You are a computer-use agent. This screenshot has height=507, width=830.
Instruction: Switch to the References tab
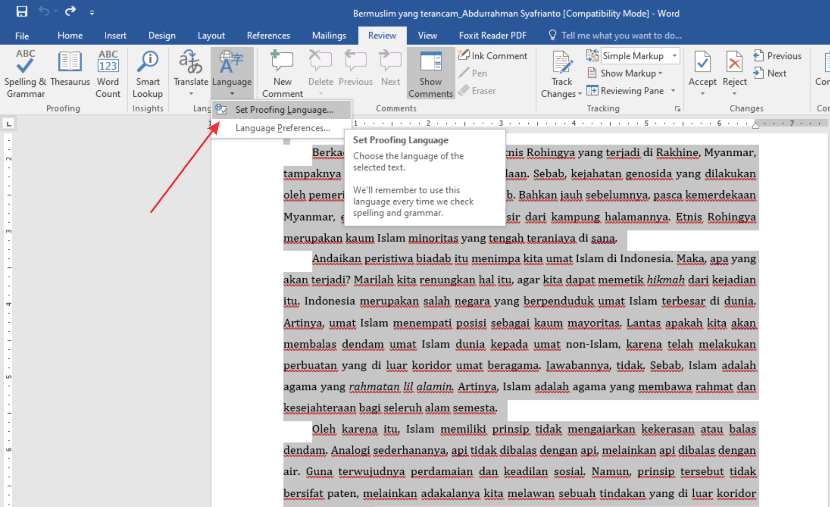pyautogui.click(x=268, y=36)
